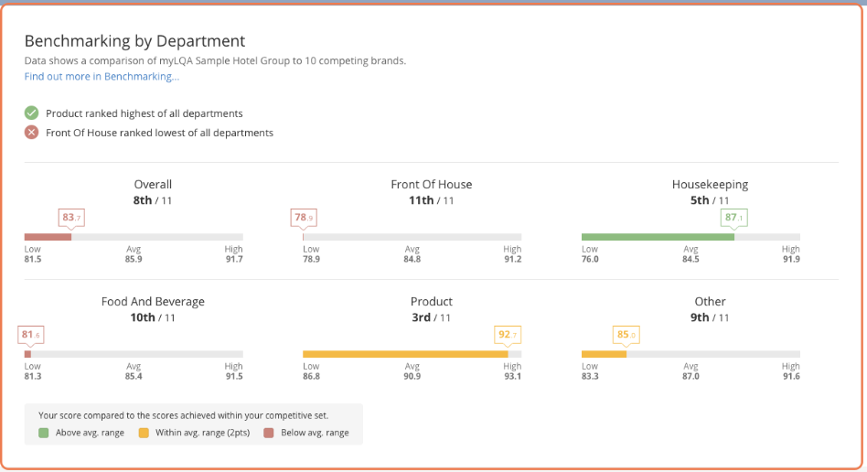Click the yellow Product progress bar
This screenshot has width=867, height=472.
pos(404,354)
